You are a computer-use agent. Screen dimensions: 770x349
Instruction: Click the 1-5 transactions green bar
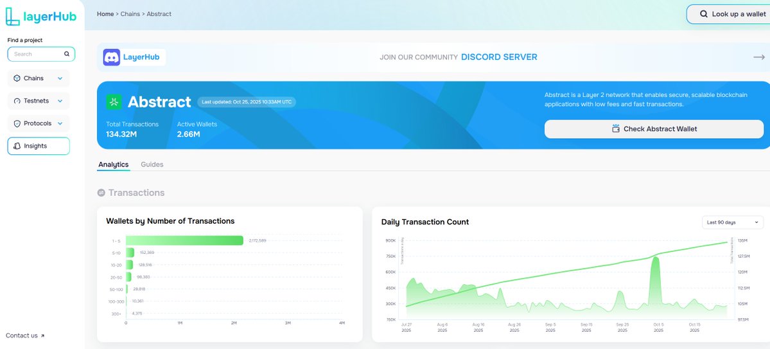[185, 240]
